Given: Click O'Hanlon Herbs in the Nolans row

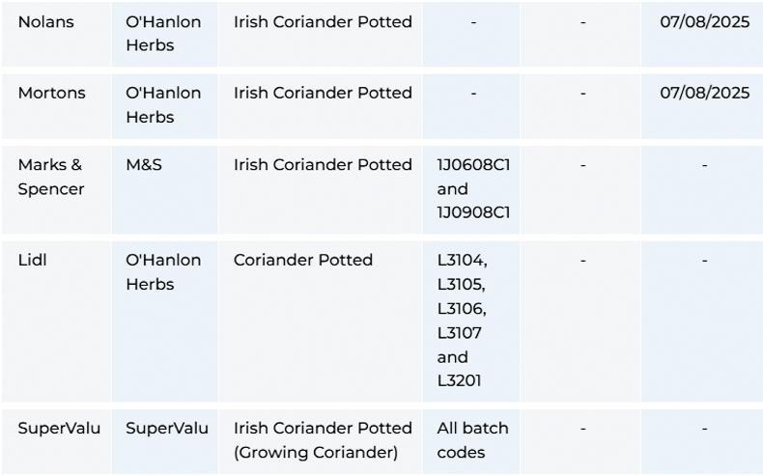Looking at the screenshot, I should (163, 34).
